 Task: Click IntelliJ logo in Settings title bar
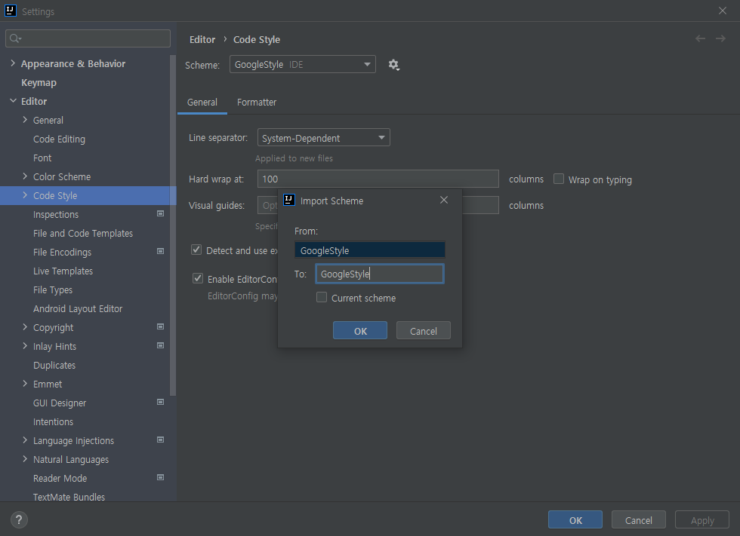pos(11,11)
